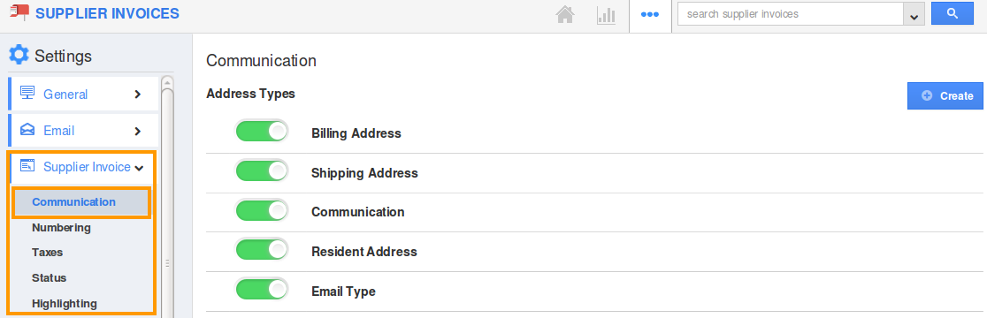The image size is (987, 318).
Task: Disable the Billing Address toggle
Action: coord(262,132)
